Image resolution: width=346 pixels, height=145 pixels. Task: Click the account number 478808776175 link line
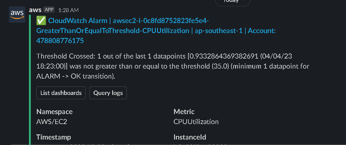(60, 40)
